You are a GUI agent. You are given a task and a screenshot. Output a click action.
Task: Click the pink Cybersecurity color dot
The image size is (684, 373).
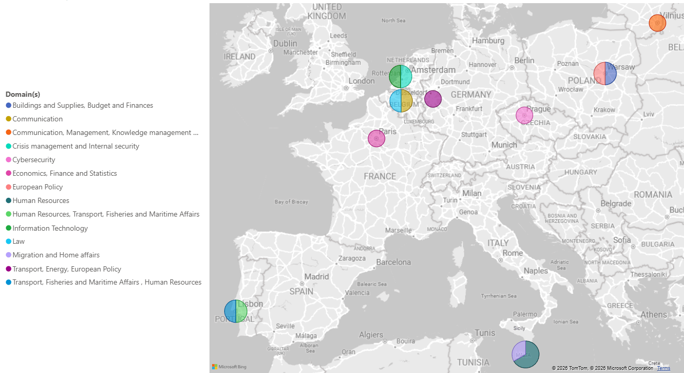tap(8, 160)
